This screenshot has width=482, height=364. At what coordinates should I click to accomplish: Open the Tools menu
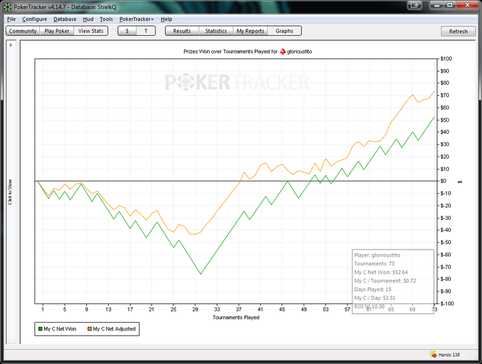point(106,19)
